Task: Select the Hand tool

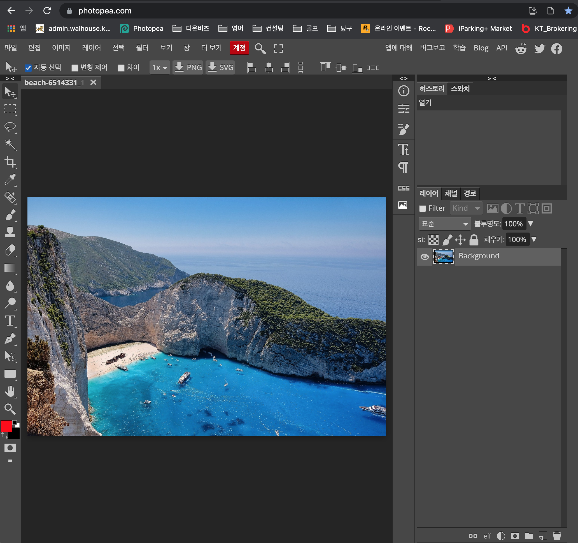Action: pyautogui.click(x=10, y=391)
